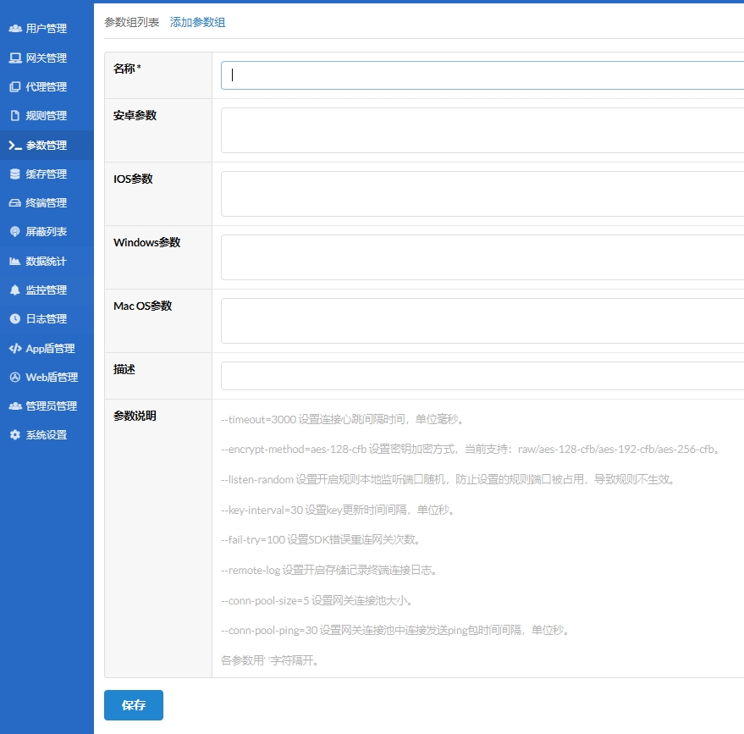Image resolution: width=744 pixels, height=734 pixels.
Task: Click the 规则管理 file icon
Action: coord(15,116)
